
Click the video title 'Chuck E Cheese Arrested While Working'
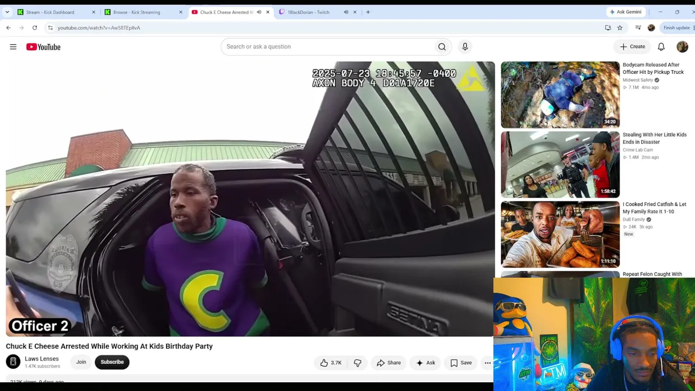pyautogui.click(x=109, y=346)
